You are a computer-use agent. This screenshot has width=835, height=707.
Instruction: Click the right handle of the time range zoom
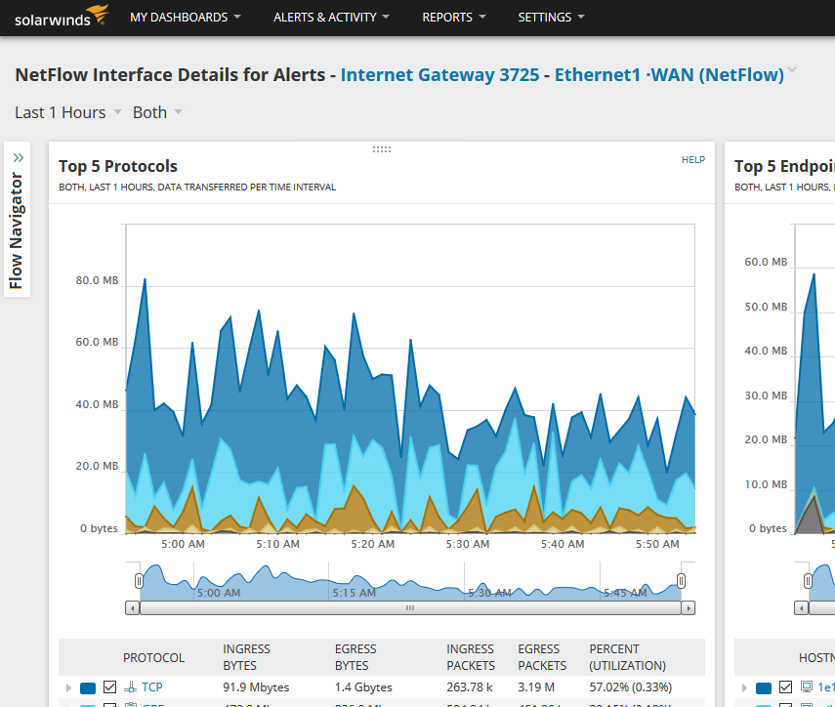point(681,581)
